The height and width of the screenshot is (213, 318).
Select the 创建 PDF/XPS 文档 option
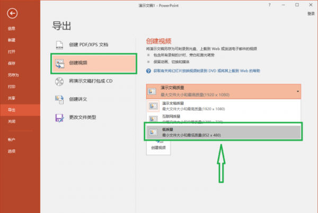(x=94, y=45)
